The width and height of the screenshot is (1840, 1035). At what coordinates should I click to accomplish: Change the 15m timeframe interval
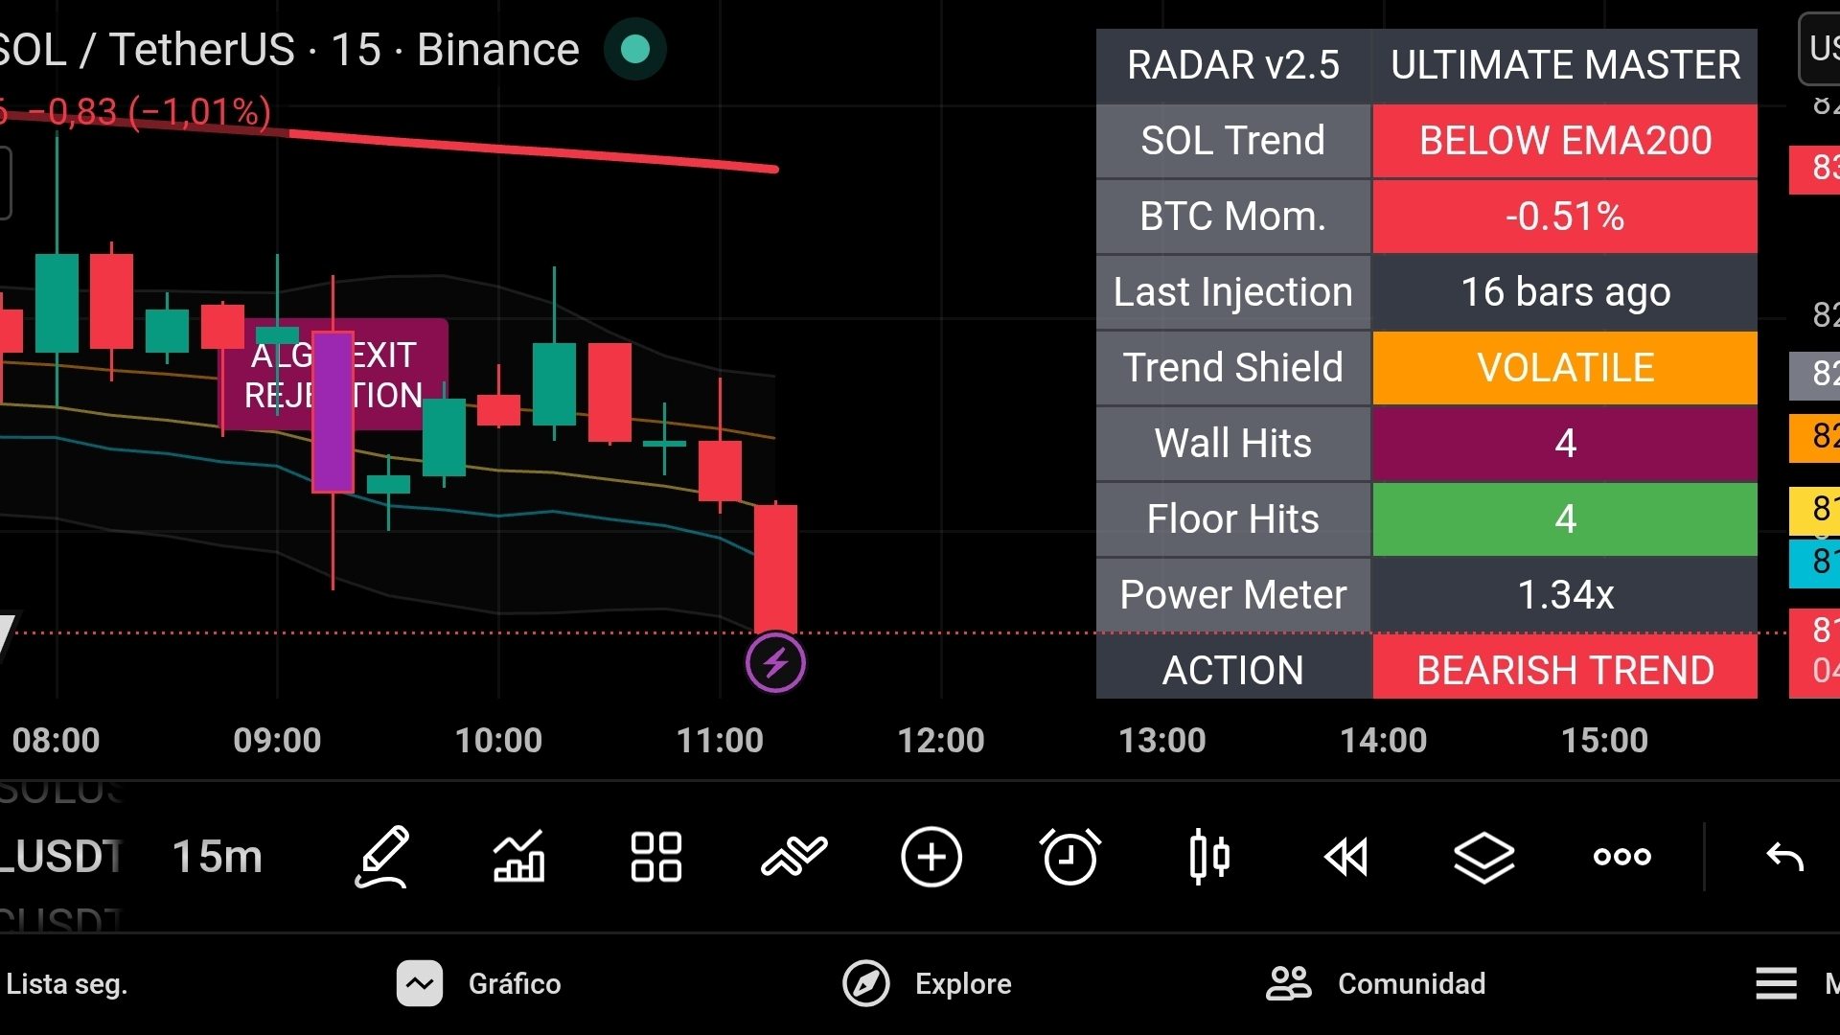(218, 856)
